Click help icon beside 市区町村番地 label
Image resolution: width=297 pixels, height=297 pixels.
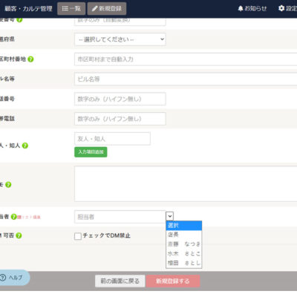tap(30, 59)
